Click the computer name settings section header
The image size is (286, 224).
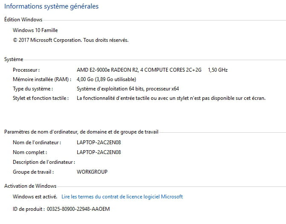81,132
